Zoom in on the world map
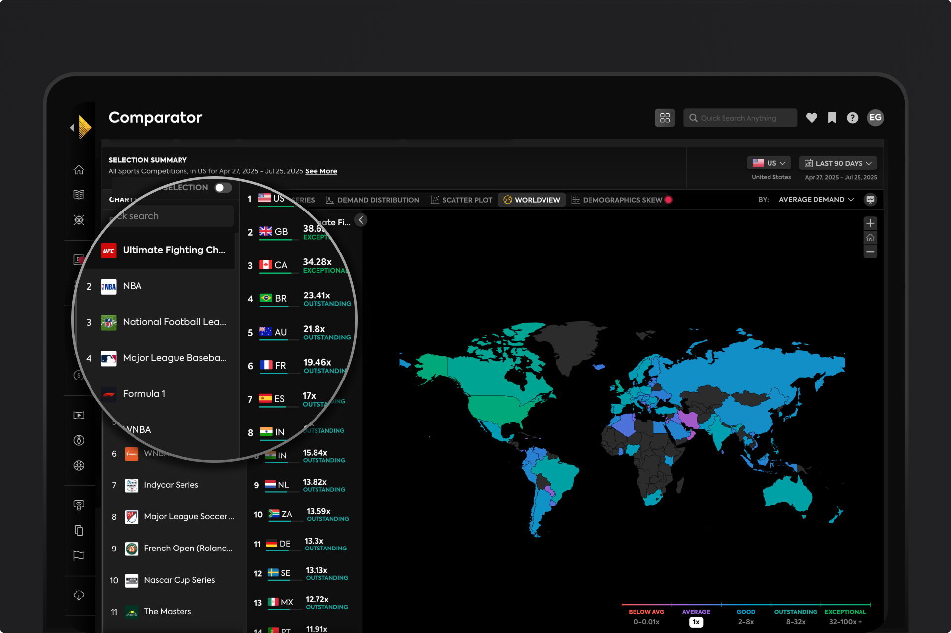951x633 pixels. 870,223
